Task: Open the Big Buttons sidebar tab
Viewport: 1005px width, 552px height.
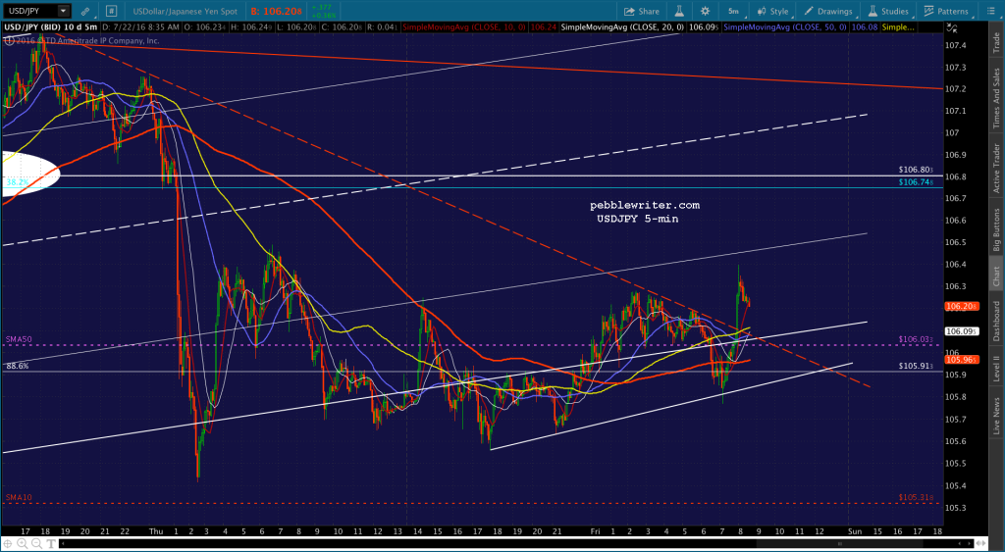Action: pos(997,229)
